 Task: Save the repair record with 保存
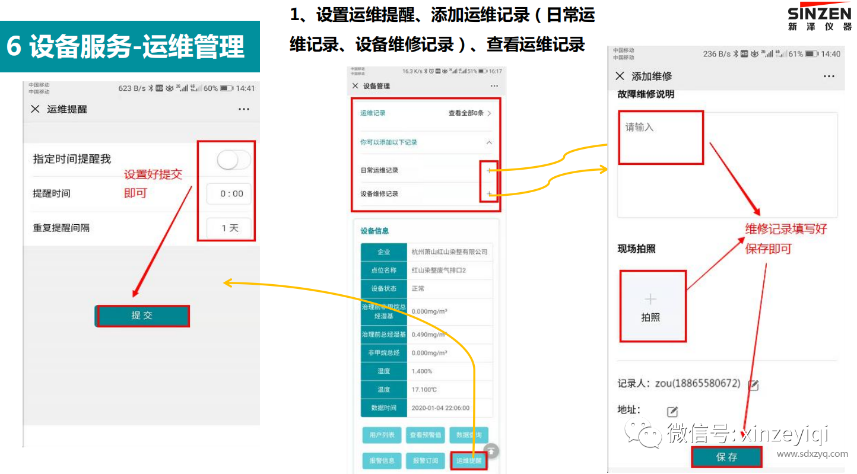tap(726, 457)
